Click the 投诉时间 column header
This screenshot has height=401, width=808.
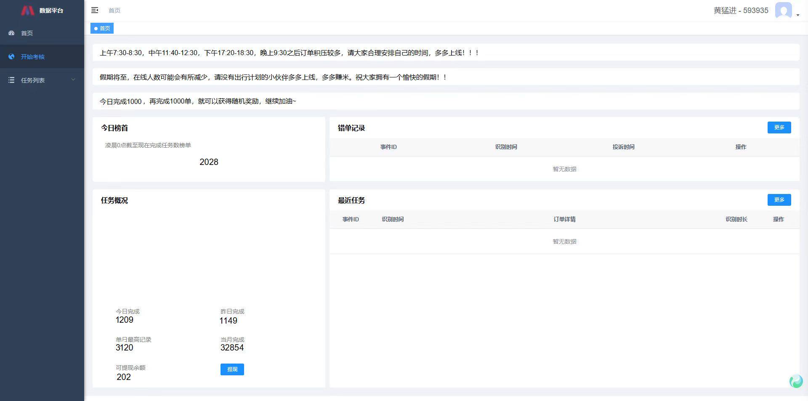(x=623, y=147)
